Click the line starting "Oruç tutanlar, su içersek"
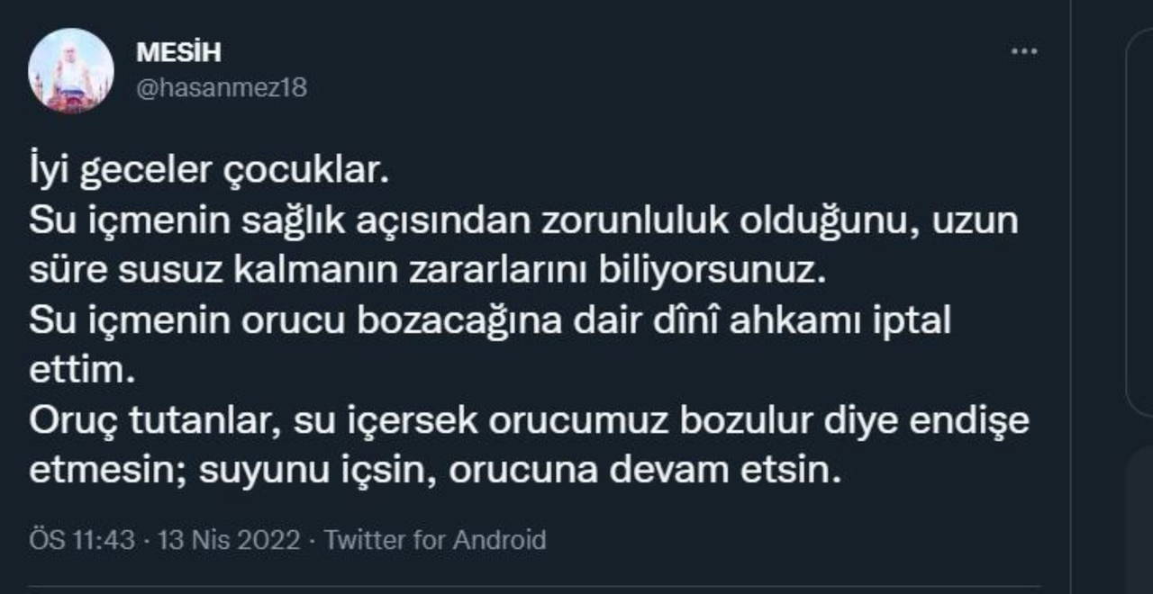Screen dimensions: 1153x594 coord(529,421)
